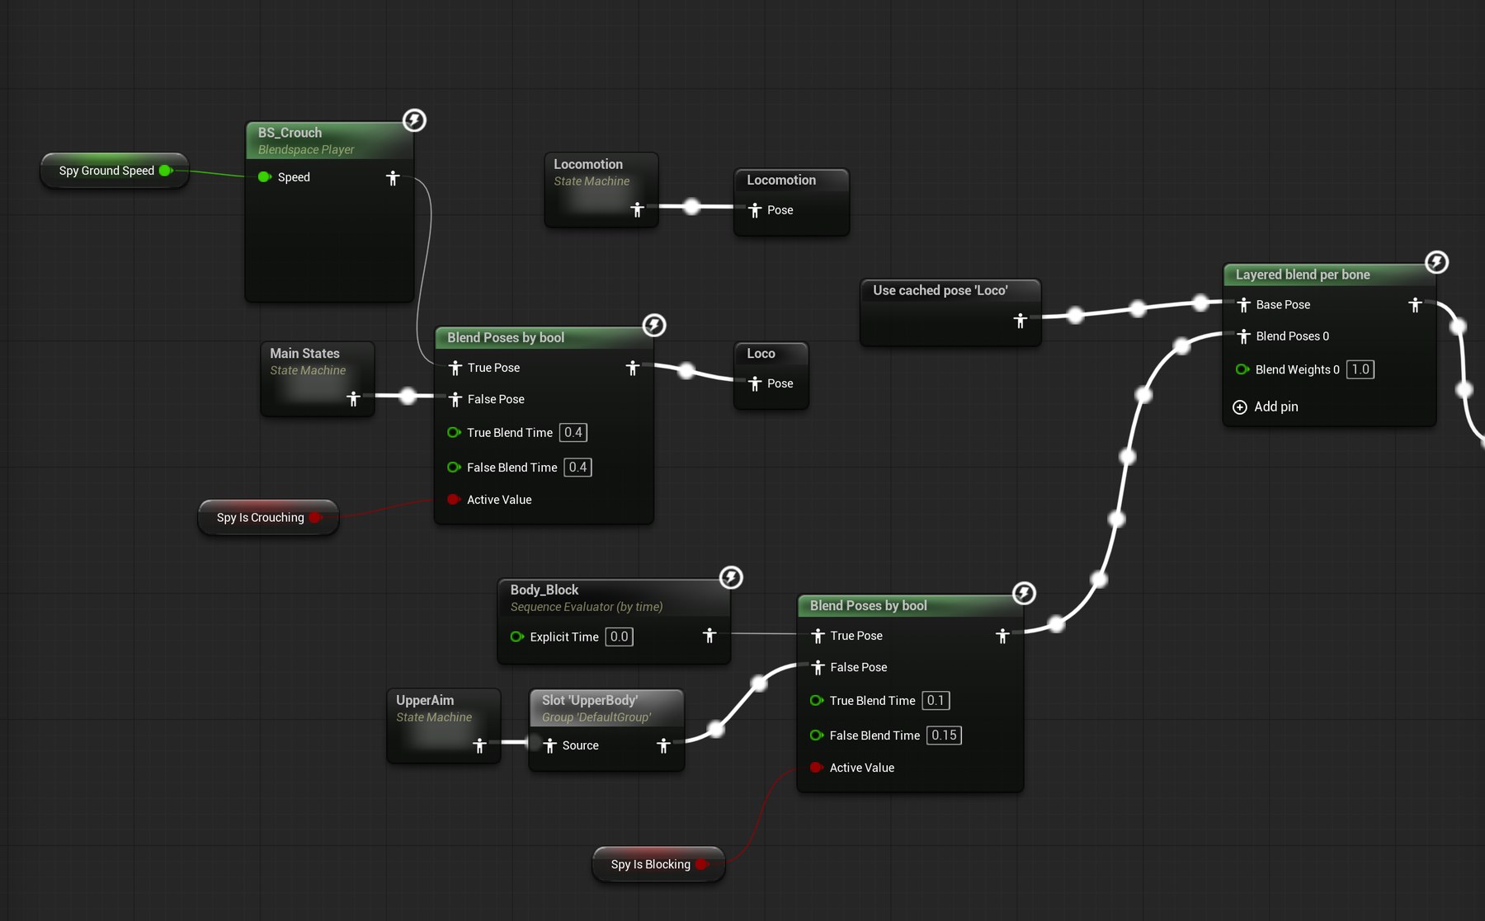Click the Locomotion state machine output pose pin
Viewport: 1485px width, 921px height.
(637, 209)
